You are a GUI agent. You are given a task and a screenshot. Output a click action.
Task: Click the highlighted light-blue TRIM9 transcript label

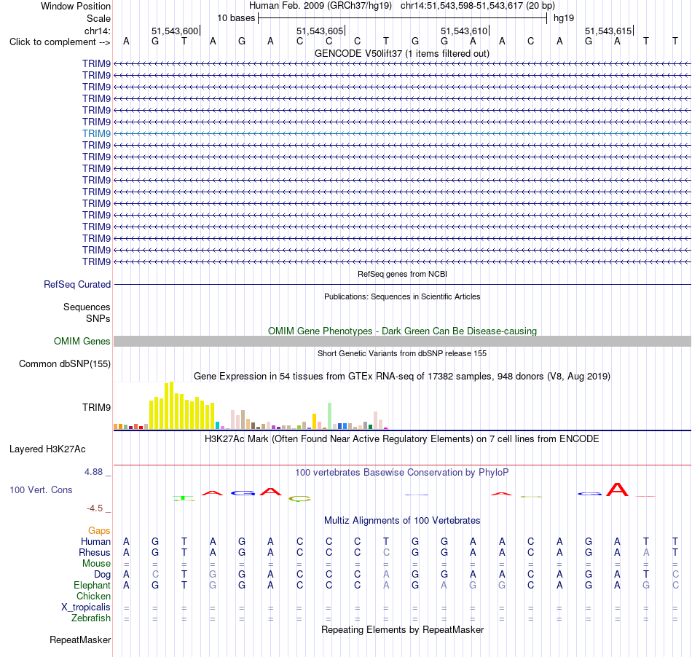96,133
